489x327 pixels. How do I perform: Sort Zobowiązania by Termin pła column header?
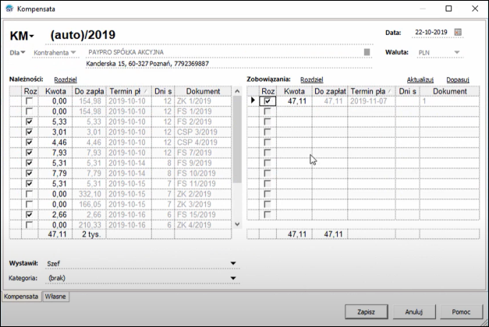tap(371, 91)
